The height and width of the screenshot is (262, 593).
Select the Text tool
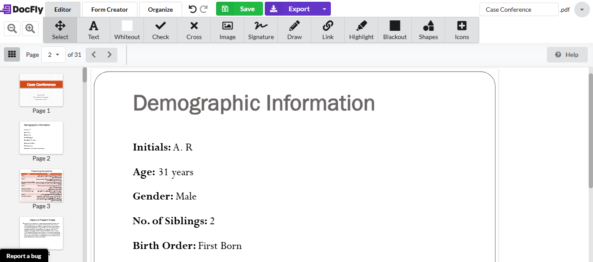[x=93, y=29]
